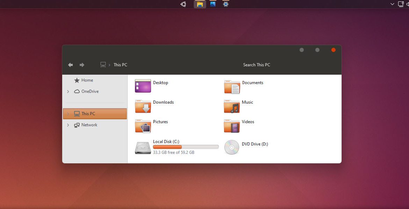Click the "Downloads" folder name
Screen dimensions: 409x209
163,102
